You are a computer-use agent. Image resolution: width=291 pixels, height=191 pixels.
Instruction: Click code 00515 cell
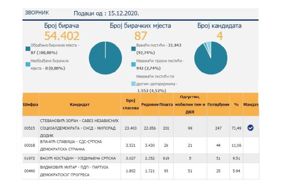(30, 128)
